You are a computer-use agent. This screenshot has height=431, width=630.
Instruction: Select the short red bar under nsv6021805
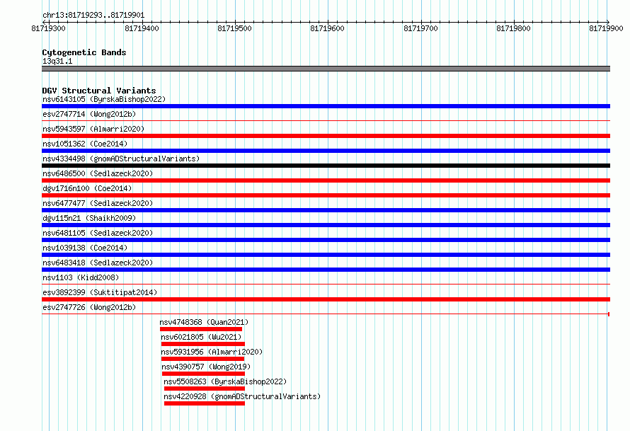point(203,344)
